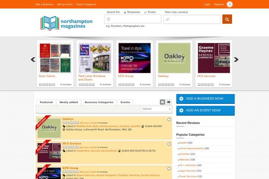The width and height of the screenshot is (269, 179).
Task: Open the Business Categories tab
Action: point(99,102)
